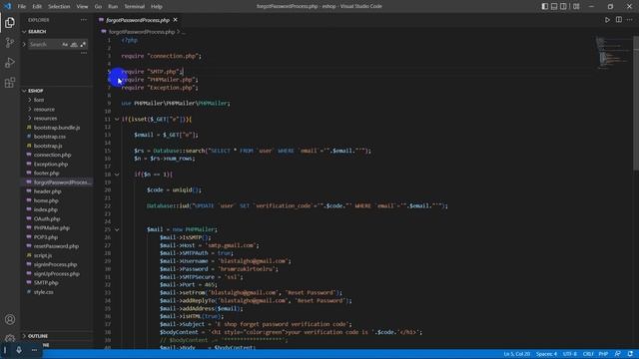Toggle Use Regular Expression in search
This screenshot has height=359, width=639.
83,44
